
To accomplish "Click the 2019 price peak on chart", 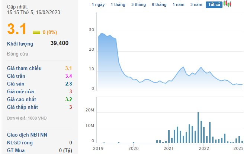I will (x=102, y=34).
